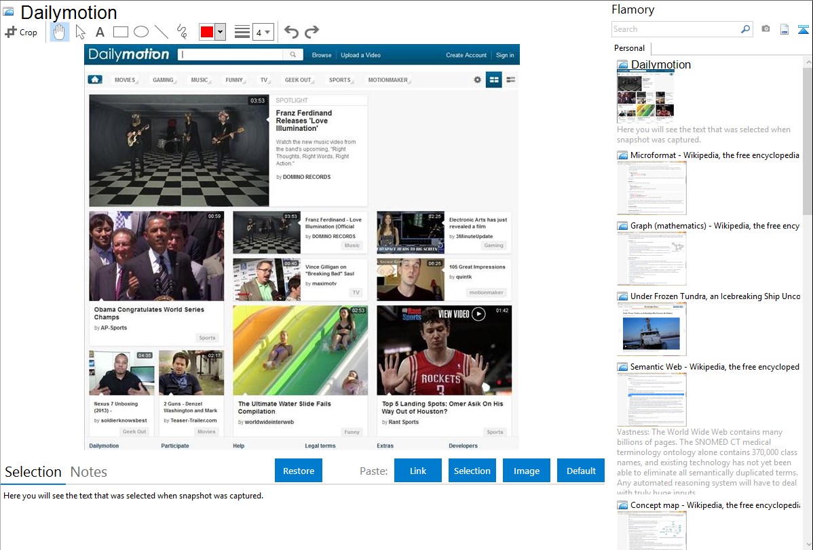Click the Default button
Viewport: 813px width, 550px height.
coord(581,471)
